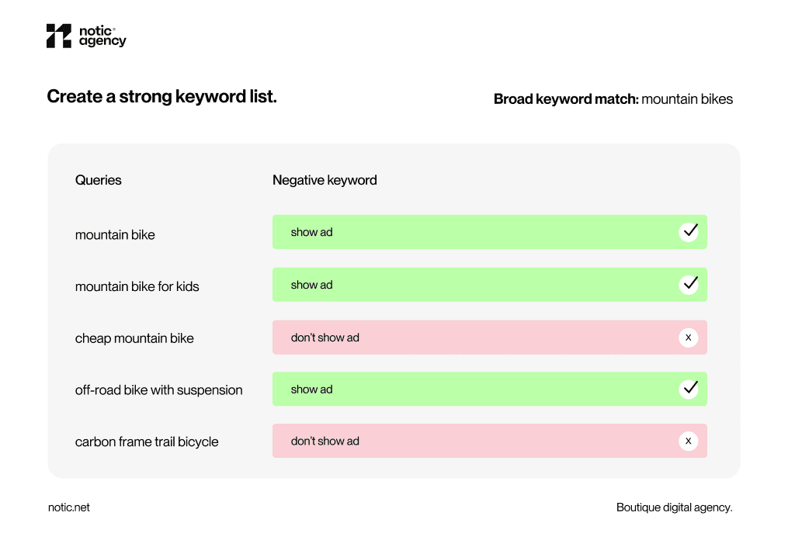Open the notic.net link in footer

(x=68, y=508)
